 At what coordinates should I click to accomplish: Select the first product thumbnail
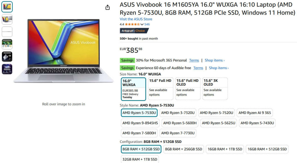(x=7, y=7)
